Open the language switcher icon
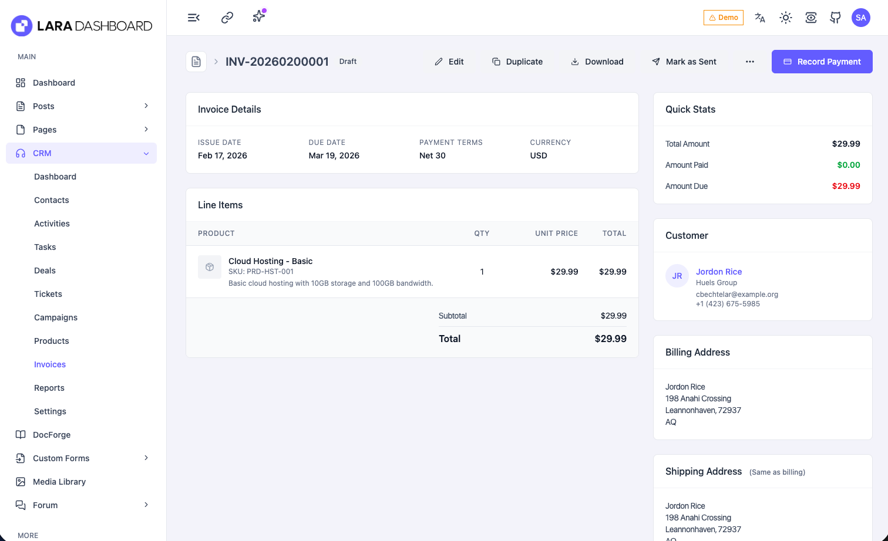This screenshot has height=541, width=888. point(760,18)
